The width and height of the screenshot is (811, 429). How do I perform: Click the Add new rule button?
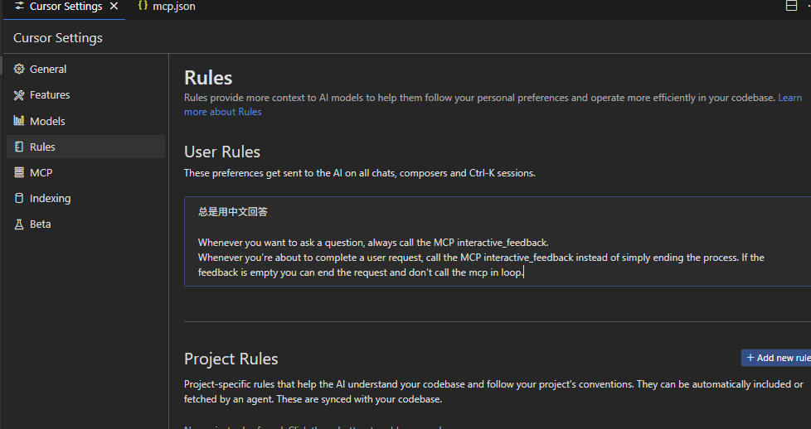[776, 358]
